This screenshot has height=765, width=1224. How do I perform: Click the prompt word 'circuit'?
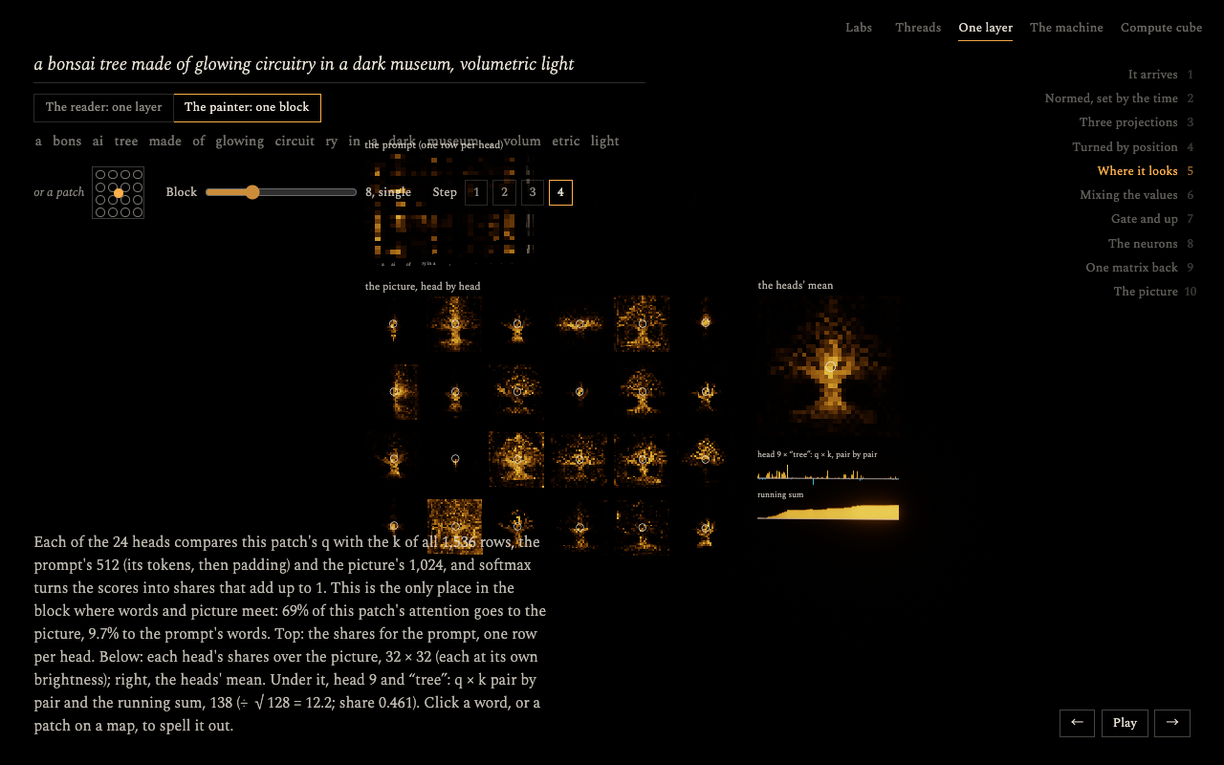[295, 142]
